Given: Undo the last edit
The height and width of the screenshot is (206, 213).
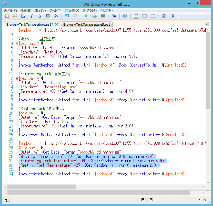Looking at the screenshot, I should [67, 16].
